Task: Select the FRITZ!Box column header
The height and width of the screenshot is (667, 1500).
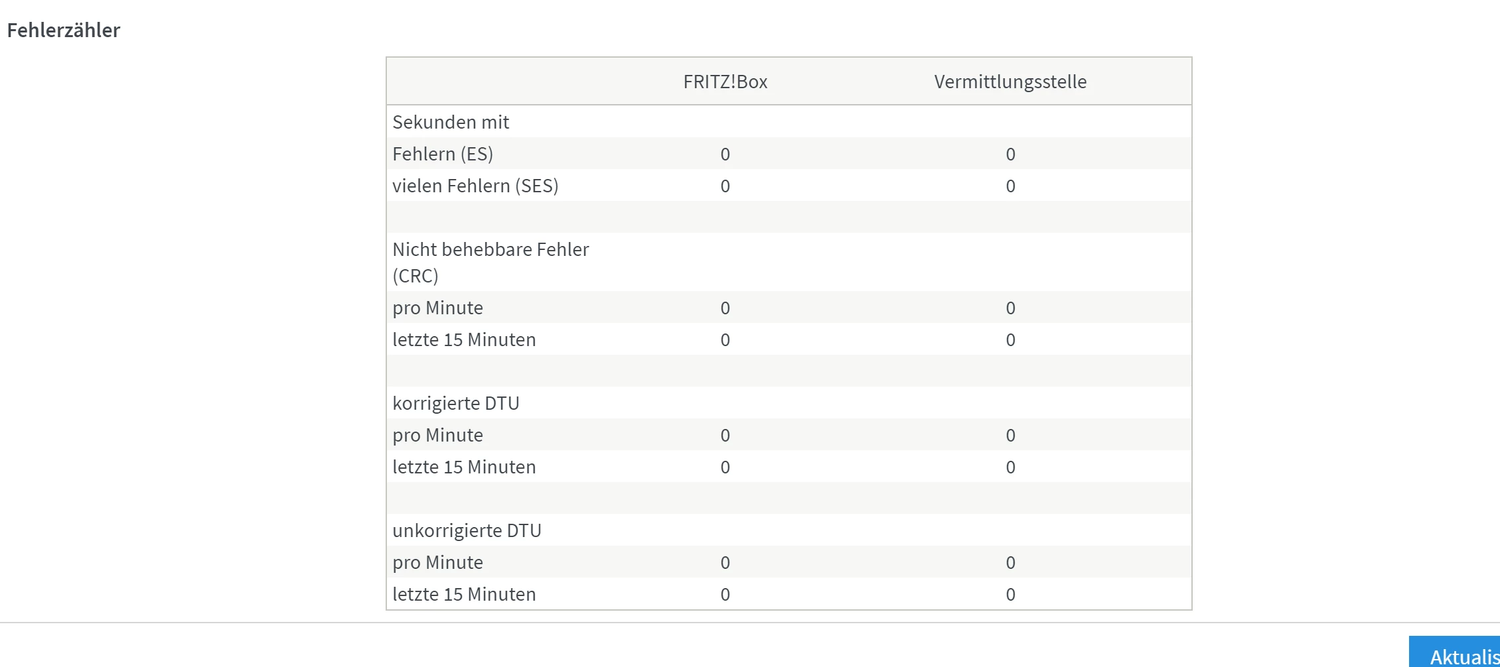Action: 725,82
